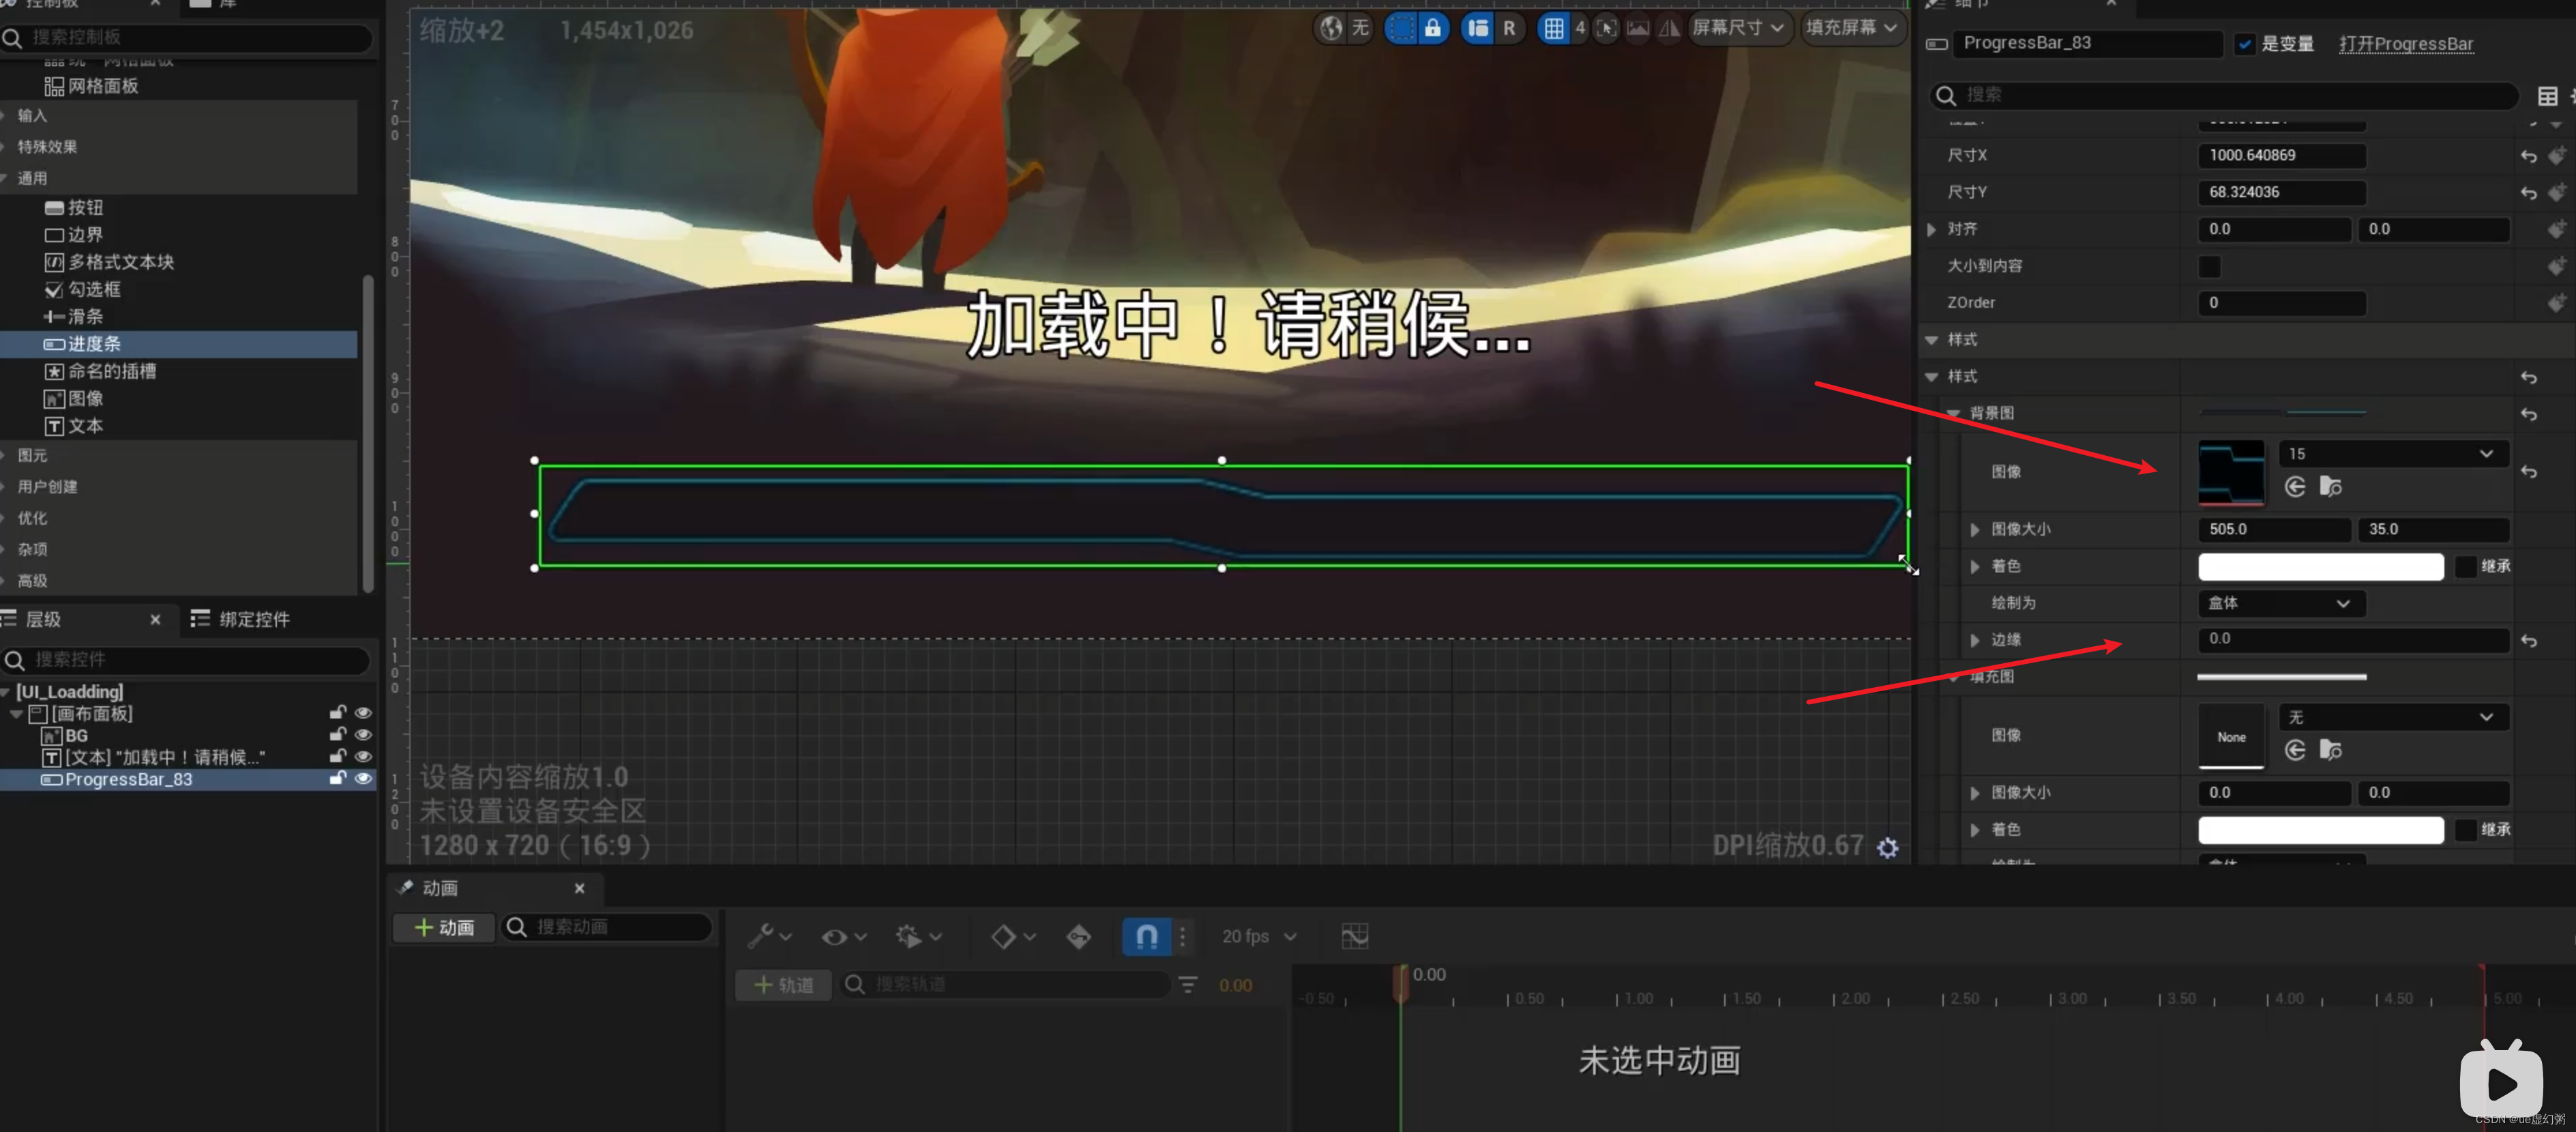Select the flip/mirror preview icon

click(1668, 29)
